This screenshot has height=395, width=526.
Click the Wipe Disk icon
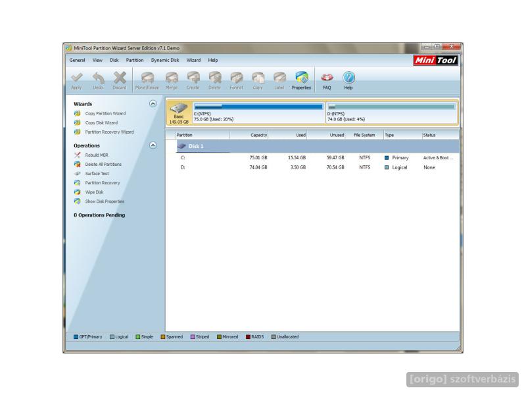(77, 192)
